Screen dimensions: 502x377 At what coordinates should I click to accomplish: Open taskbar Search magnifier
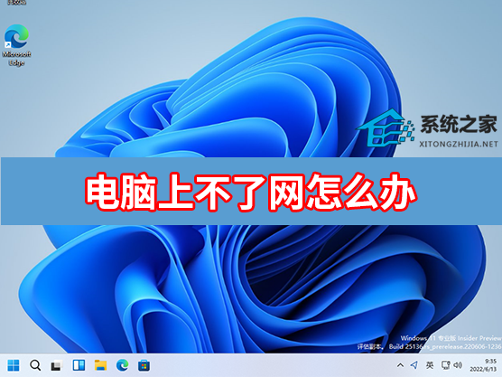[x=35, y=365]
